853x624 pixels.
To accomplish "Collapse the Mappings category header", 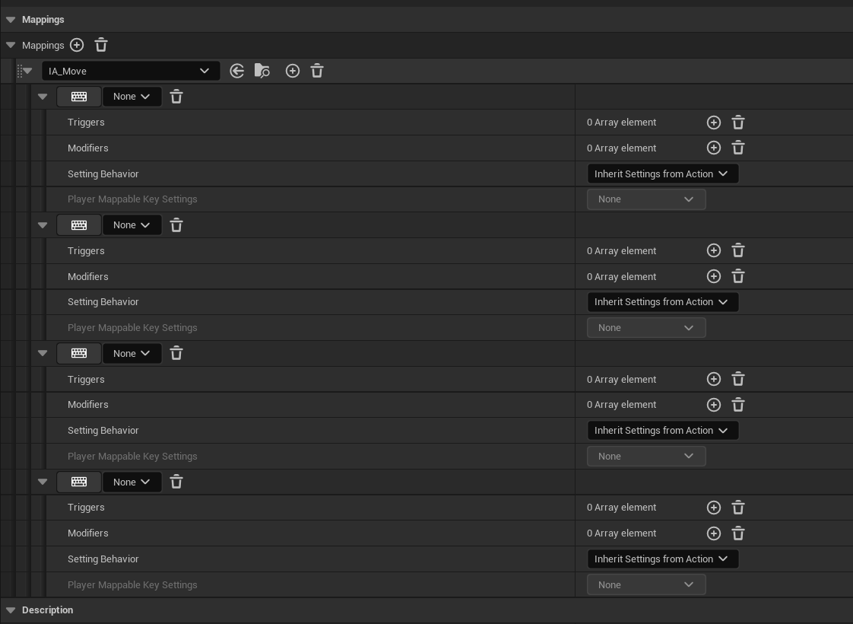I will (x=11, y=20).
